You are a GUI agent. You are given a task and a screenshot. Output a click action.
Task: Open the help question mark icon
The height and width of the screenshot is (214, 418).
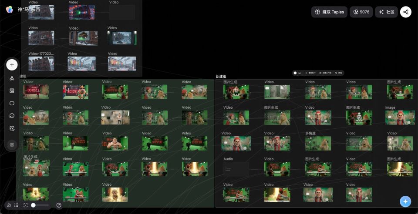click(59, 205)
